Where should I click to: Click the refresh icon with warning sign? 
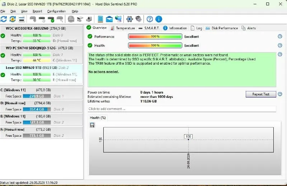tap(13, 19)
